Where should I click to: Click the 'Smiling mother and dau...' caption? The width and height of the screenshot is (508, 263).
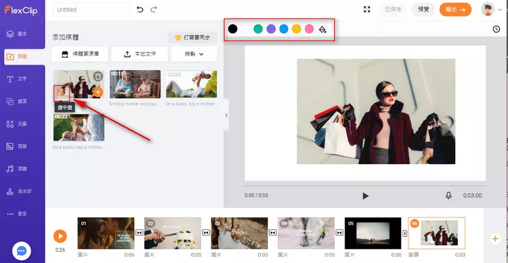tap(134, 104)
